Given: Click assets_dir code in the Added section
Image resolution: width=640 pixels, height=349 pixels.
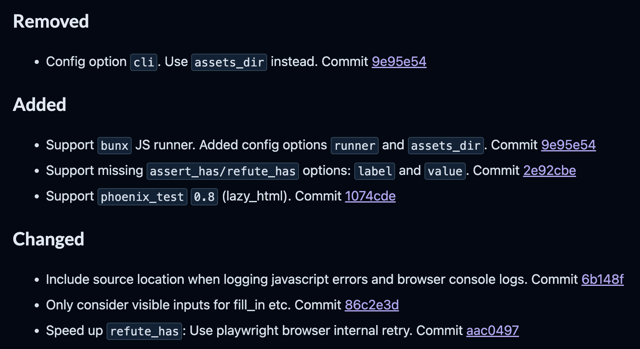Looking at the screenshot, I should point(446,146).
